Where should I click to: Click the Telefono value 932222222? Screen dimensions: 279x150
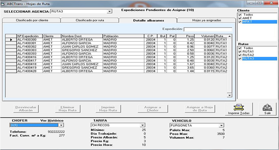click(x=56, y=132)
